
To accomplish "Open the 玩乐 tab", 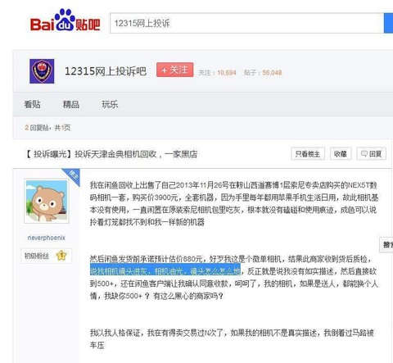I will click(110, 104).
